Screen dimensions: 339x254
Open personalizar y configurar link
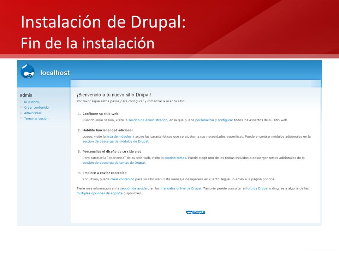tap(214, 120)
